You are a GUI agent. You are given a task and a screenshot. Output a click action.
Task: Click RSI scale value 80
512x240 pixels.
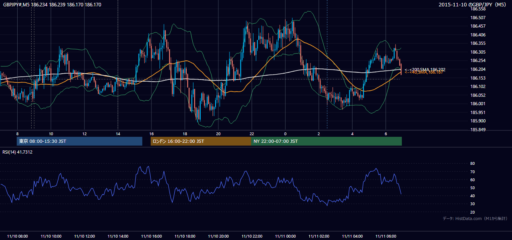472,164
